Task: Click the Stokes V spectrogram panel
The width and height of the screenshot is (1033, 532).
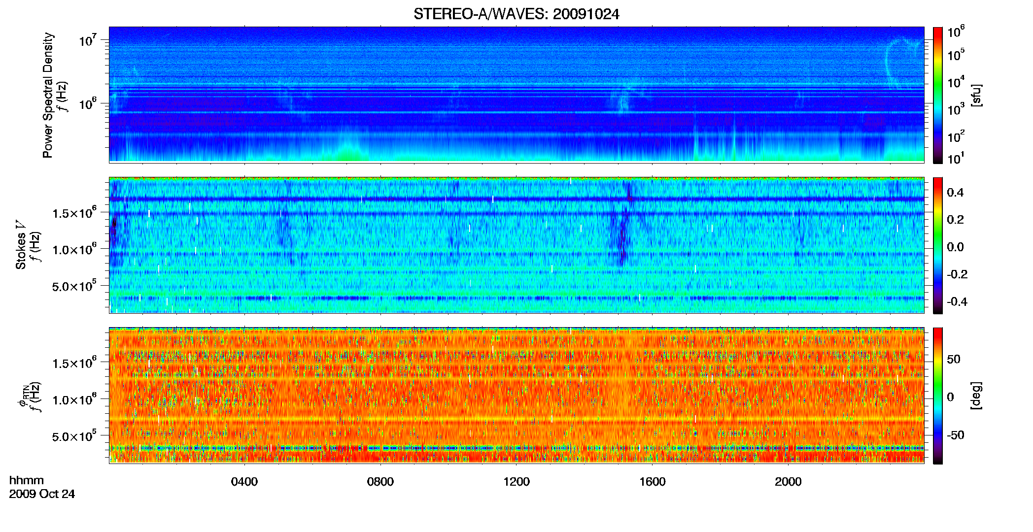Action: tap(516, 245)
